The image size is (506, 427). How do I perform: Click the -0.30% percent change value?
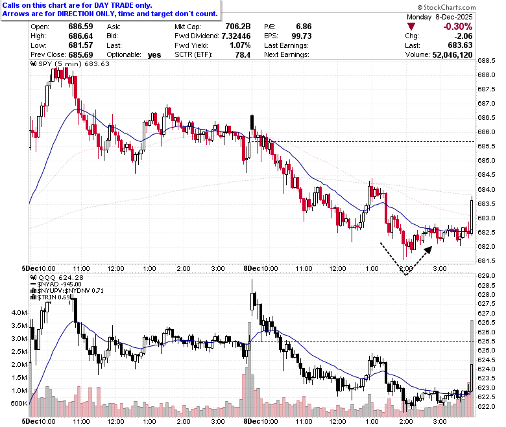[x=457, y=27]
